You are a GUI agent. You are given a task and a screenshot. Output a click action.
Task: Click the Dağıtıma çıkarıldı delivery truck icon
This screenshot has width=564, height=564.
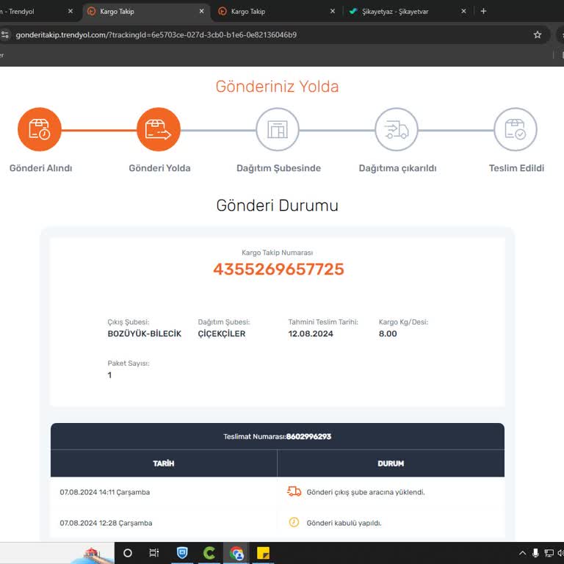click(x=397, y=129)
